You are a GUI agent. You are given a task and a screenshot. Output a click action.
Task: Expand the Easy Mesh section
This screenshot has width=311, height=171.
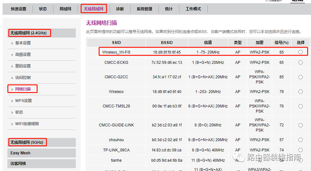point(42,153)
